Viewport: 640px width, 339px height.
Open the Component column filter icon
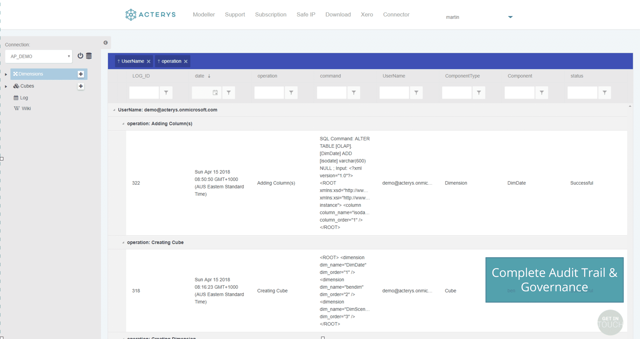[542, 93]
